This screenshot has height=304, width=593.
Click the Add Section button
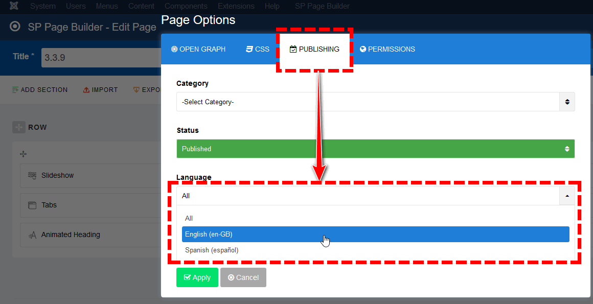(x=40, y=89)
